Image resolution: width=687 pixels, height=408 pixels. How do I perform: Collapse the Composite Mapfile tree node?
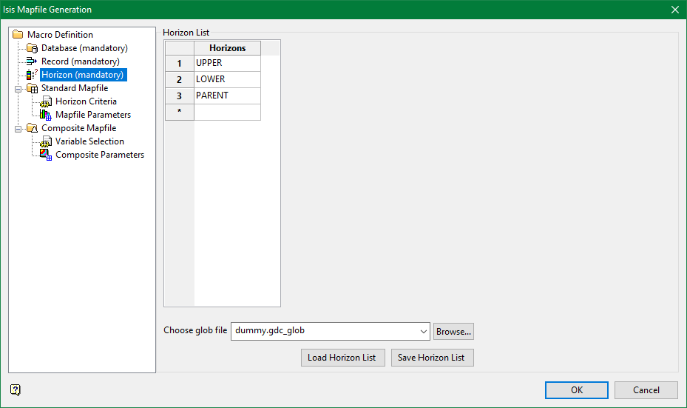[x=18, y=129]
